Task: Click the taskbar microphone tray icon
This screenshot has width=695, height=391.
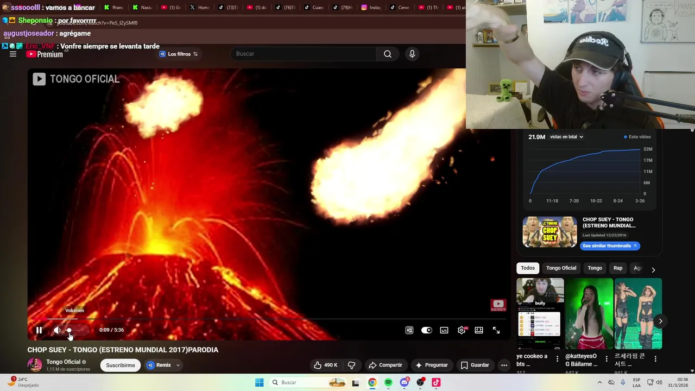Action: 623,382
